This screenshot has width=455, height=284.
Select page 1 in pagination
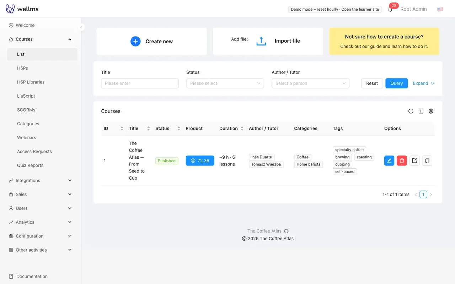(423, 195)
